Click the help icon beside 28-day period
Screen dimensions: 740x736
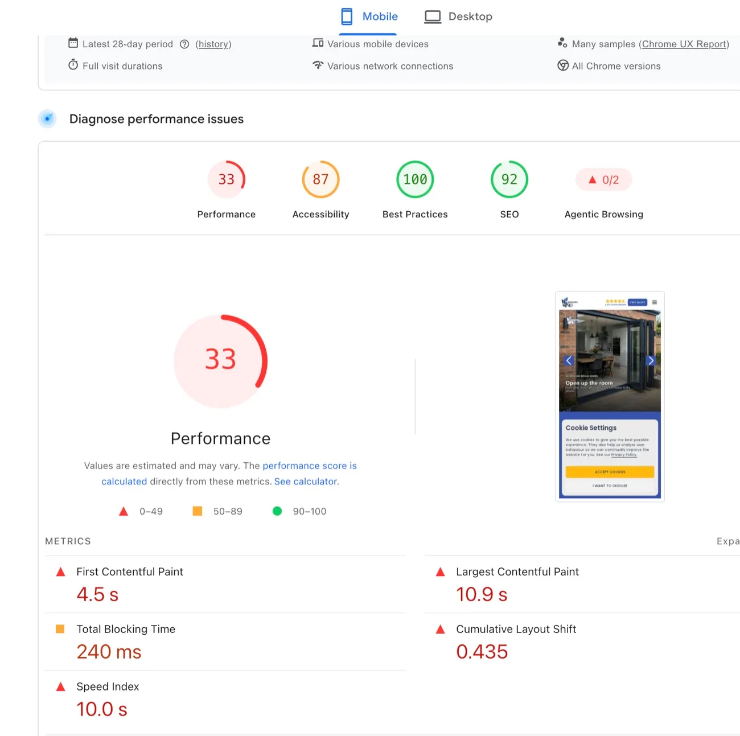click(184, 44)
